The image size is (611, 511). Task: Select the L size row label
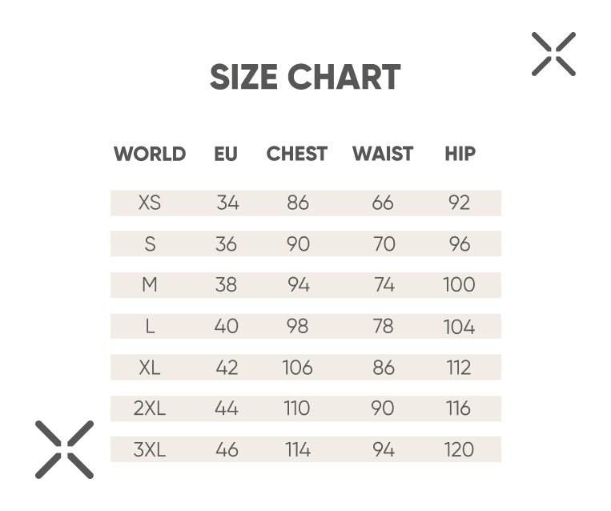[x=150, y=326]
